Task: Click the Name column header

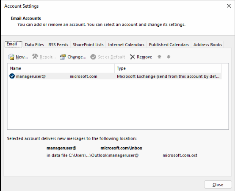Action: click(61, 68)
